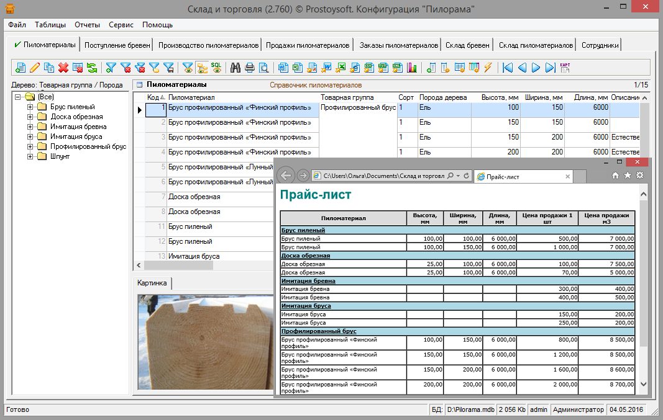Open the Продажи пиломатериалов tab

pyautogui.click(x=308, y=45)
